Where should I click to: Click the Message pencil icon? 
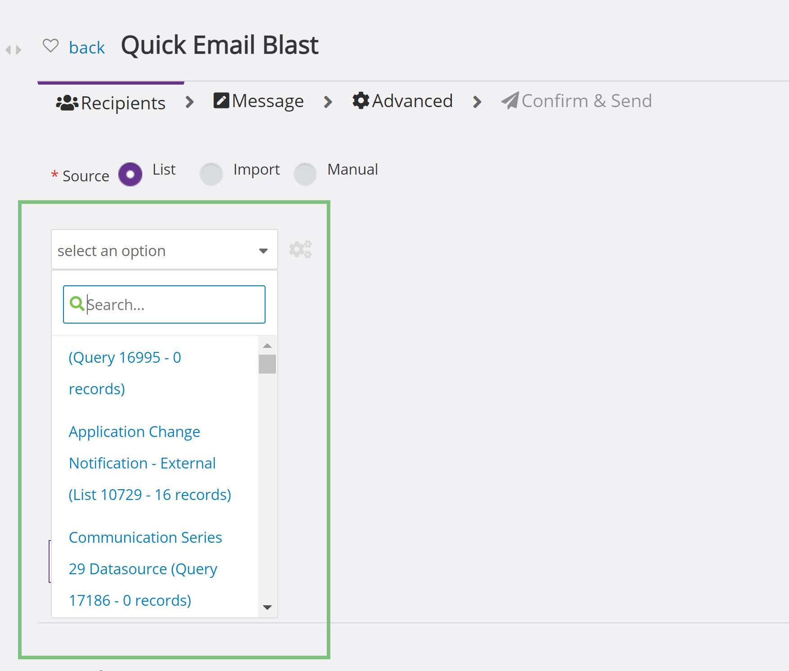tap(221, 100)
